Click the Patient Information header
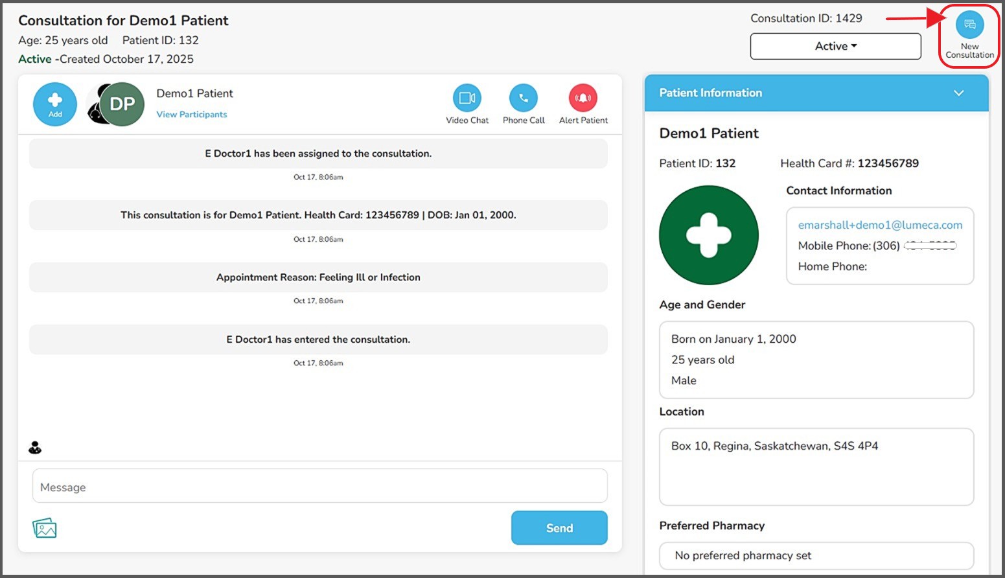The height and width of the screenshot is (578, 1005). point(711,93)
